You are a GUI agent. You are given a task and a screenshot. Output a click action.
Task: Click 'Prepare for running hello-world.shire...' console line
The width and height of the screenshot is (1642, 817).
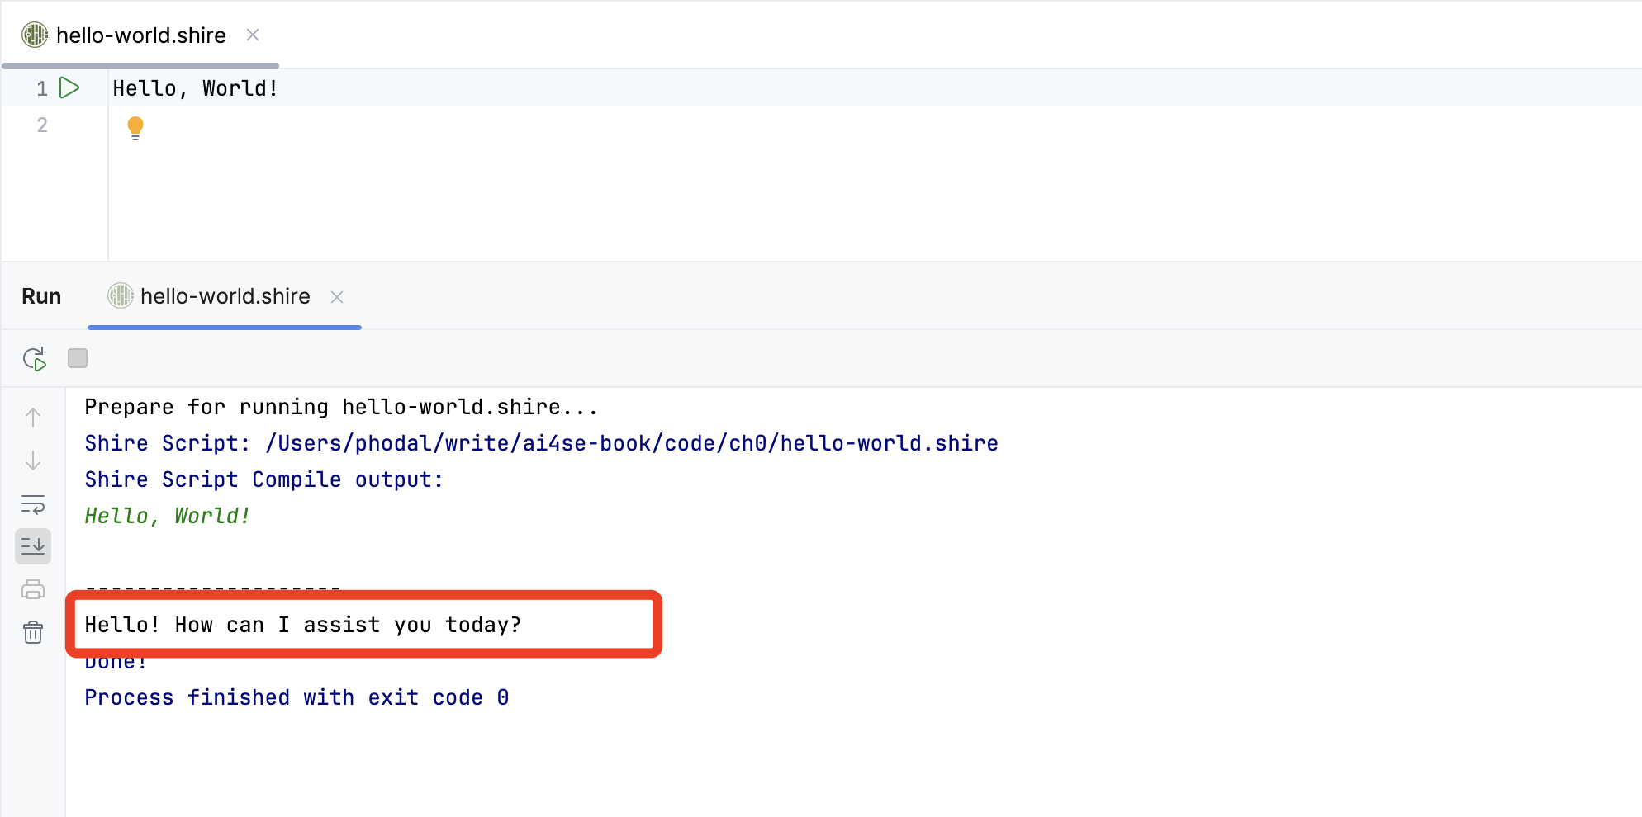coord(341,407)
